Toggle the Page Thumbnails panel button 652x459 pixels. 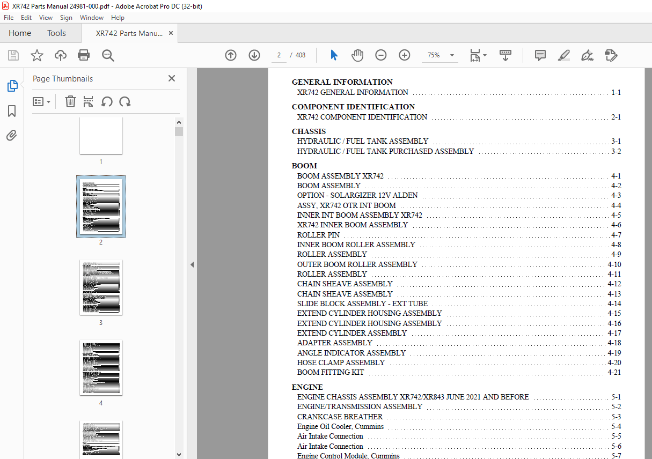(12, 86)
